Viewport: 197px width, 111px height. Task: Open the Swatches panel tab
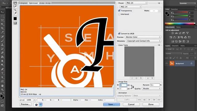tap(175, 9)
